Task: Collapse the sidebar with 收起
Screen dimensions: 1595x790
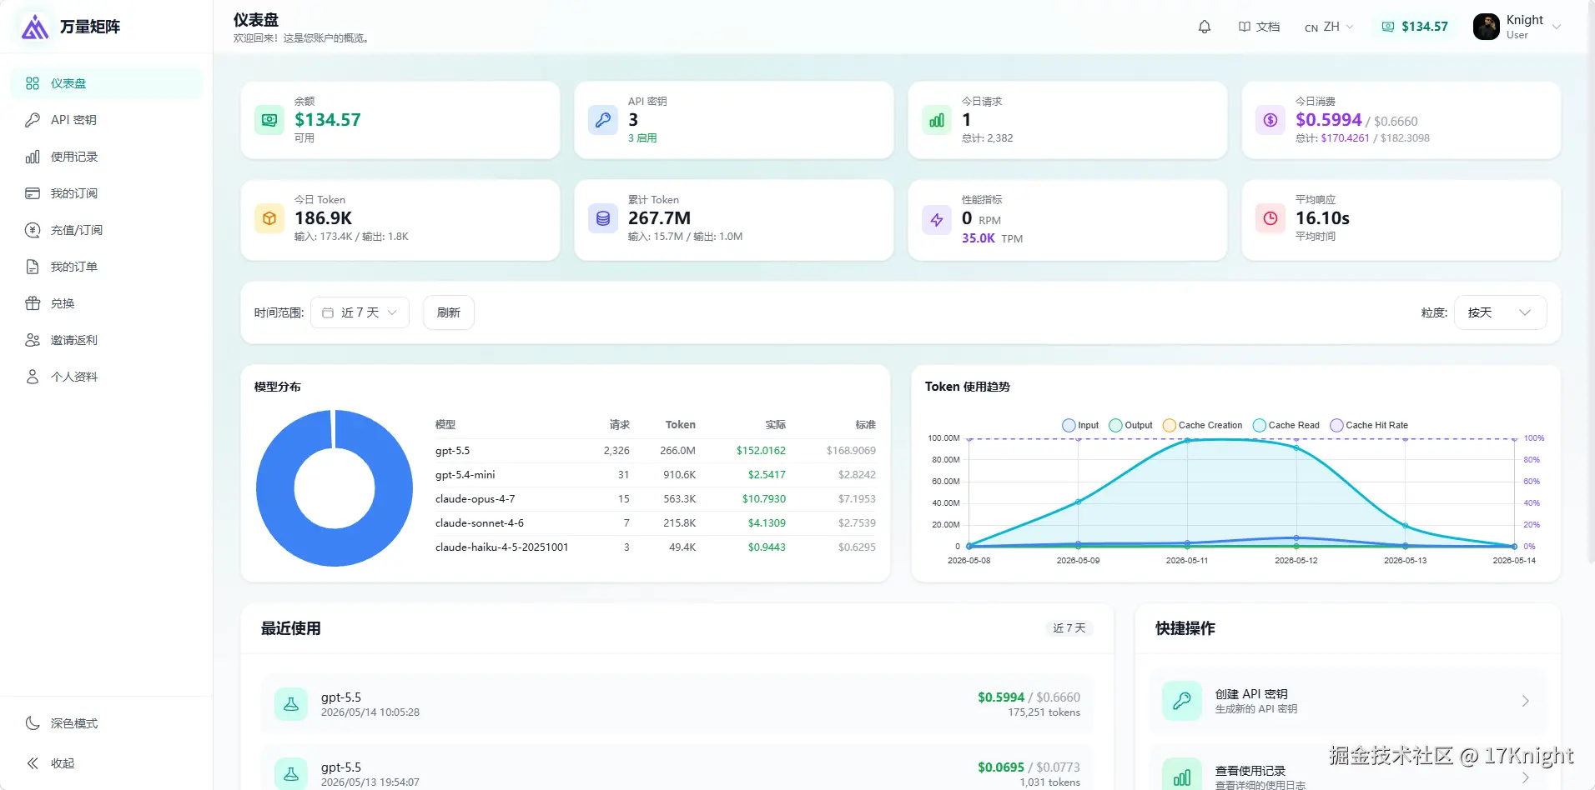Action: [107, 763]
